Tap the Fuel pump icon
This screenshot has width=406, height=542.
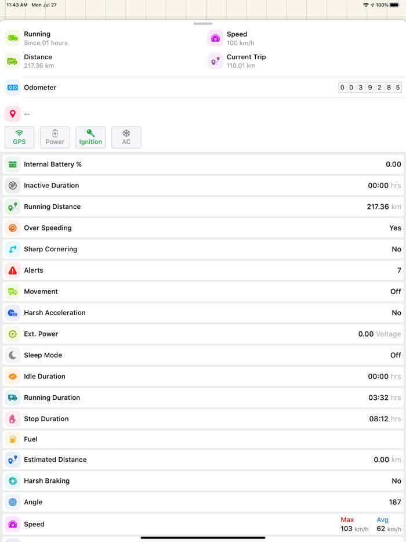click(13, 439)
